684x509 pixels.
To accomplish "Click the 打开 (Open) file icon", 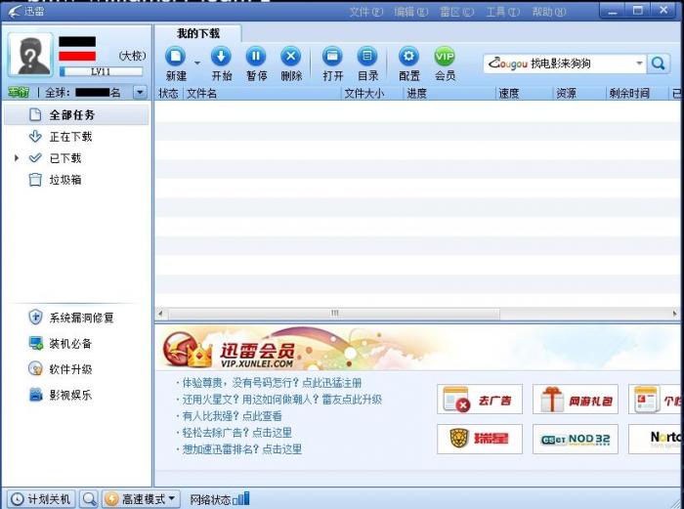I will (332, 57).
